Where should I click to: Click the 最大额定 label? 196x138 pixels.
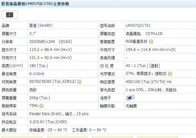tap(9, 130)
